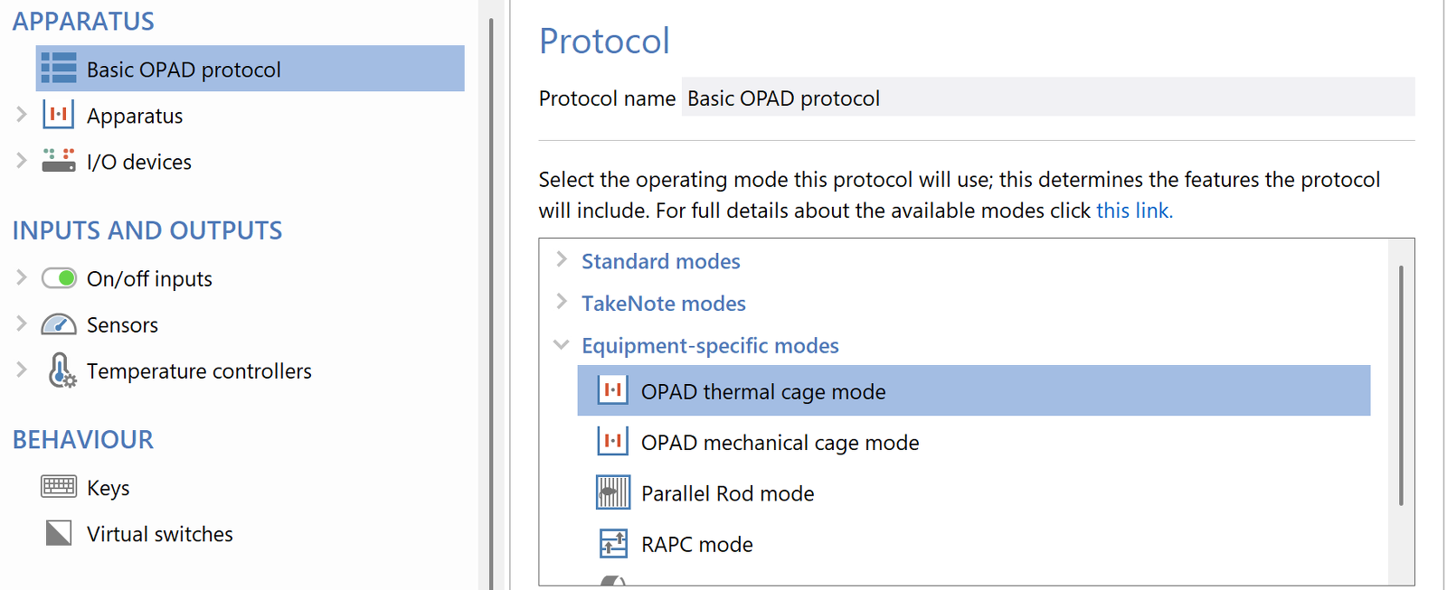Expand the Apparatus tree node
The image size is (1447, 590).
pyautogui.click(x=22, y=115)
